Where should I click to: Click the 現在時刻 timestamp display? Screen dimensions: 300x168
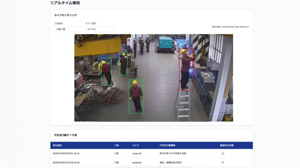click(x=230, y=27)
